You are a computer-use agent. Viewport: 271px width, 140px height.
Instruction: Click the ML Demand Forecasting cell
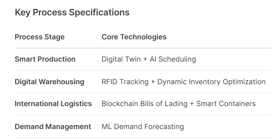click(143, 127)
